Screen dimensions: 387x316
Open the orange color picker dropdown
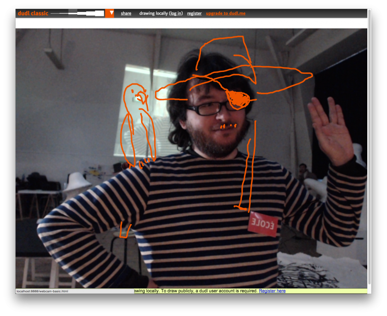tap(110, 13)
